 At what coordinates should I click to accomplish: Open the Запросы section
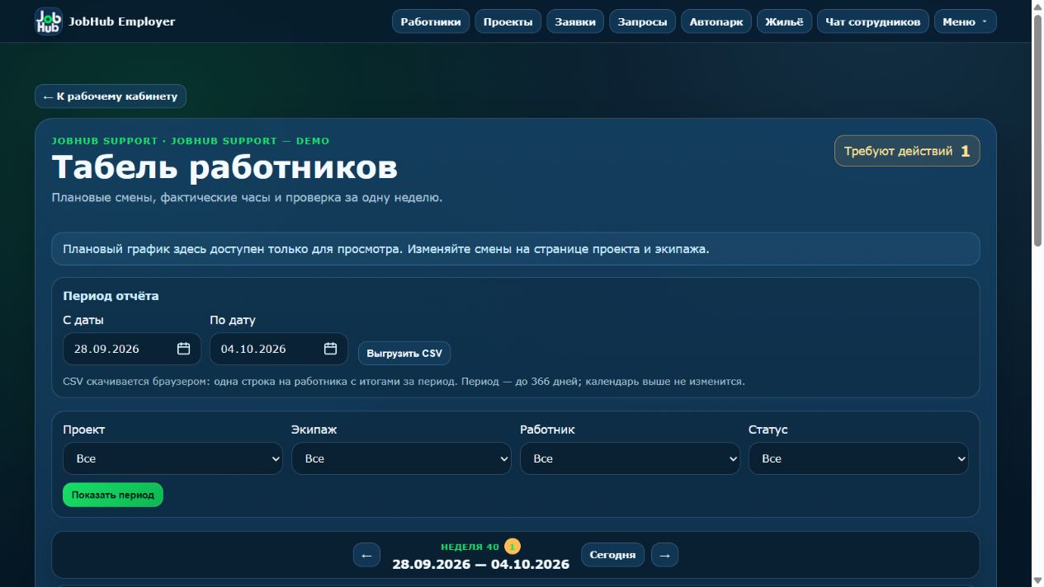[x=643, y=21]
